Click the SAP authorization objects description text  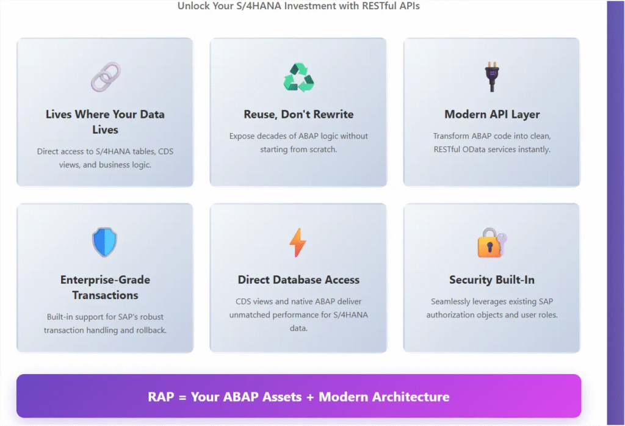coord(492,308)
